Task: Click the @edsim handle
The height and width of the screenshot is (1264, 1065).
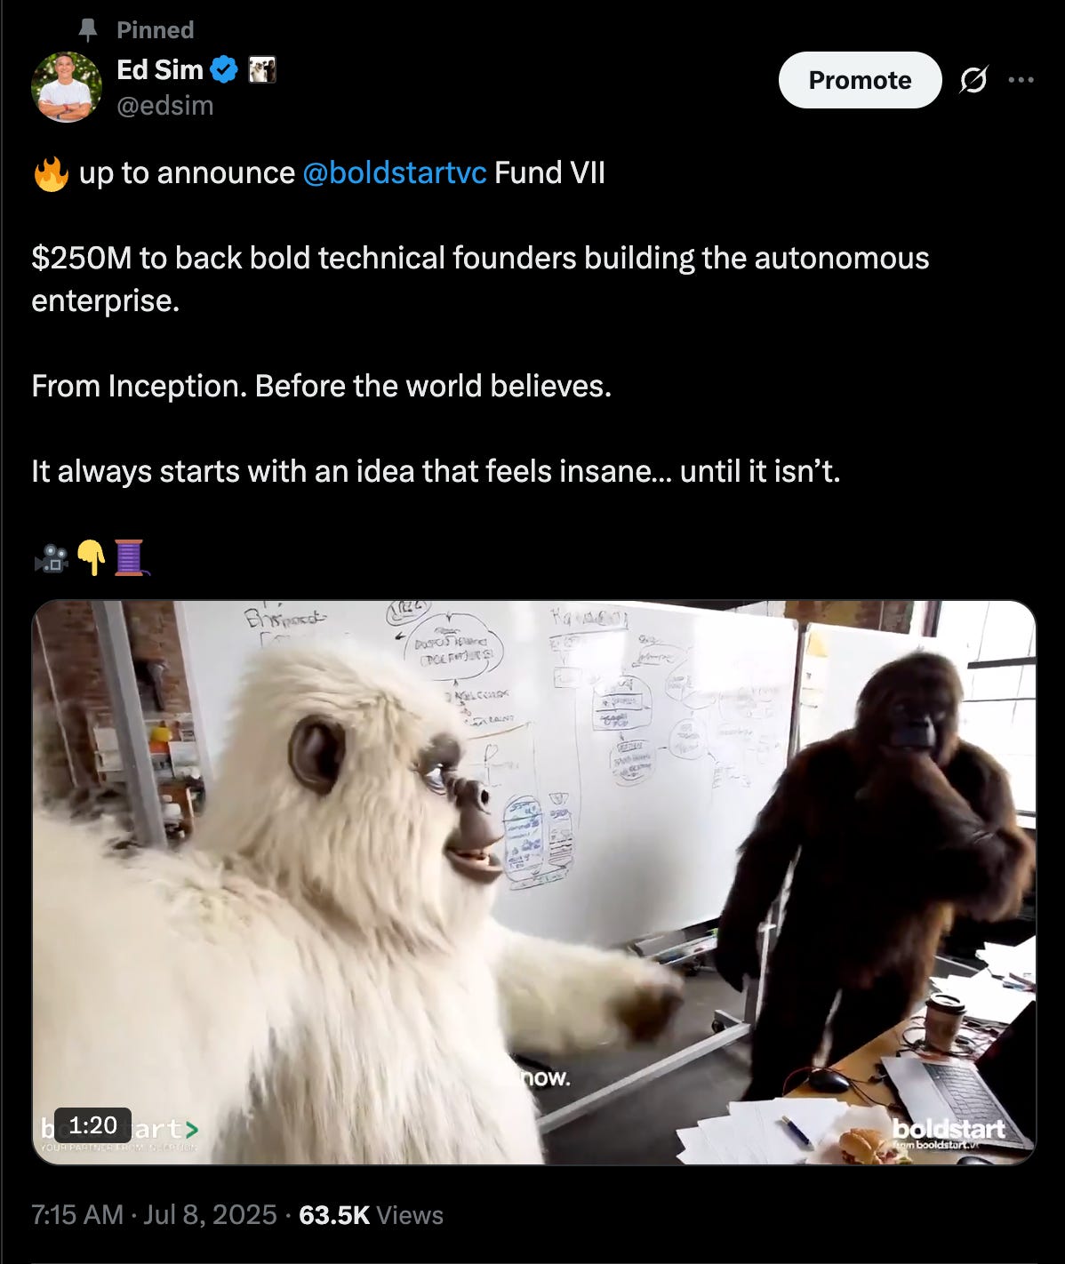Action: (165, 106)
